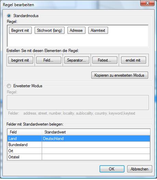157x180 pixels.
Task: Click the Adresse rule token
Action: 76,30
